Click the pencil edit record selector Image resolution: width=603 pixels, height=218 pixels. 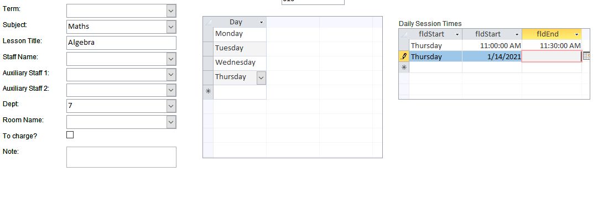404,56
